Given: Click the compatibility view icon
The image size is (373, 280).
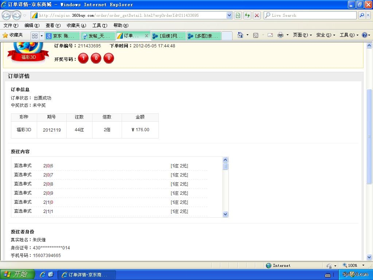Looking at the screenshot, I should point(238,15).
